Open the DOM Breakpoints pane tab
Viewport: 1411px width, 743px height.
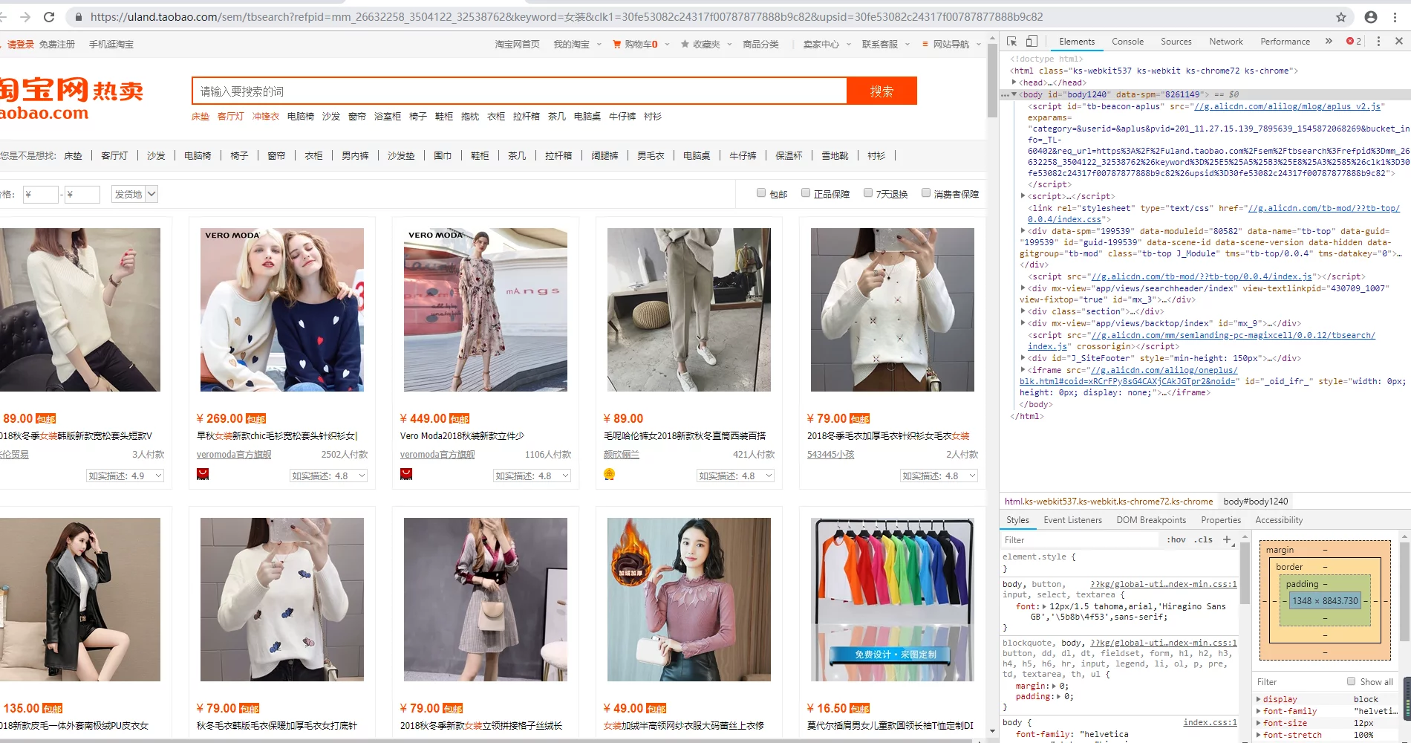coord(1151,520)
